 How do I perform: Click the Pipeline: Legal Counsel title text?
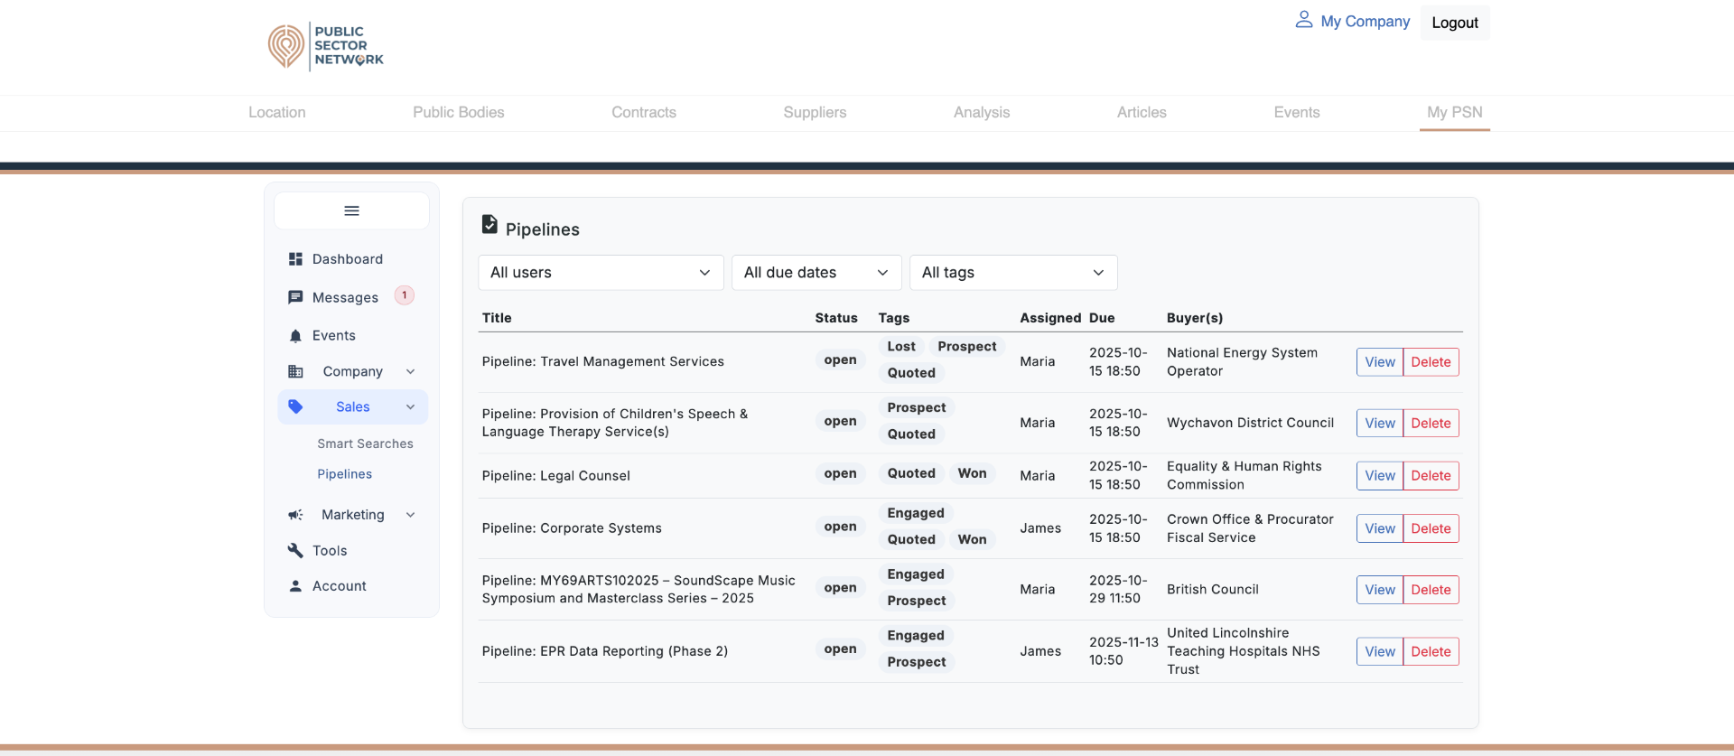[x=556, y=476]
